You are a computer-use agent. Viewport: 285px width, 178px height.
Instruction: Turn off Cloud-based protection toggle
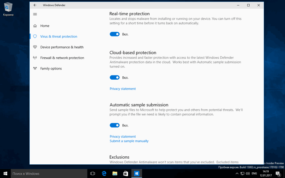(114, 77)
